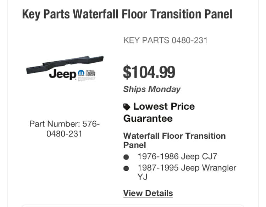This screenshot has height=207, width=266.
Task: Click the KEY PARTS 0480-231 brand line
Action: tap(165, 40)
